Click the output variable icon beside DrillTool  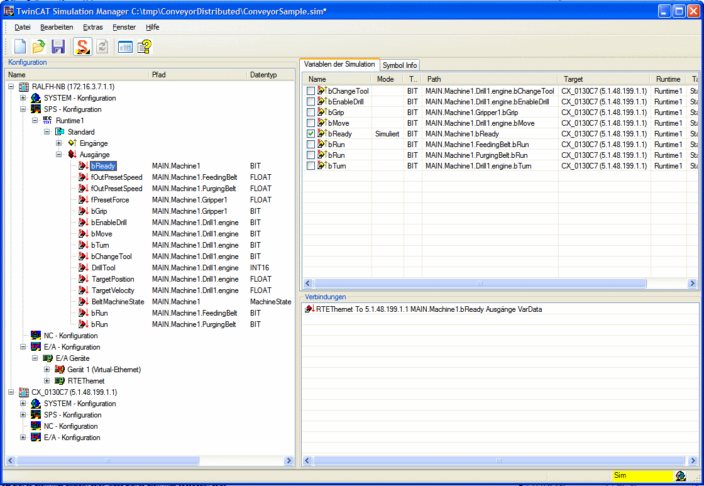(84, 268)
